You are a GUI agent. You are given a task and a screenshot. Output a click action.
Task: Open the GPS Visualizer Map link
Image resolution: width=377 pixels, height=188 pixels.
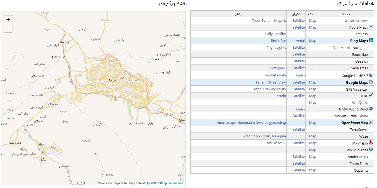(313, 89)
